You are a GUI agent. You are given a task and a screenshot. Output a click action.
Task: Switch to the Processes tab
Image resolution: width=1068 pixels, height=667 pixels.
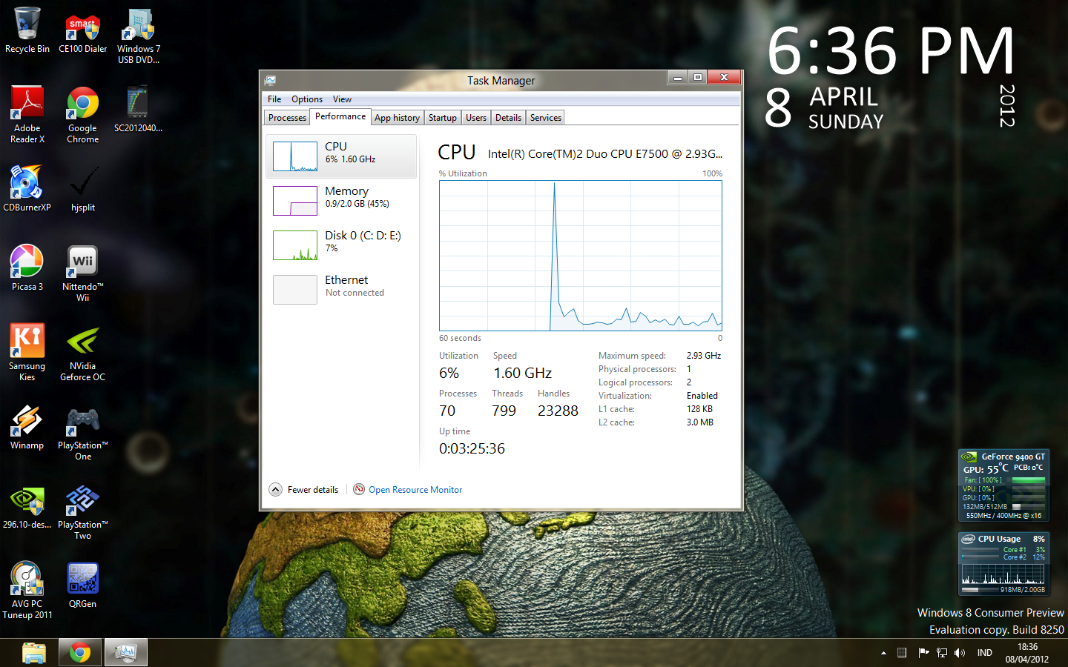point(286,117)
